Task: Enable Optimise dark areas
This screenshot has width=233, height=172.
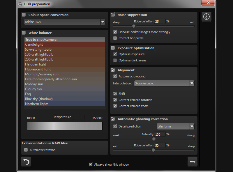Action: [115, 60]
